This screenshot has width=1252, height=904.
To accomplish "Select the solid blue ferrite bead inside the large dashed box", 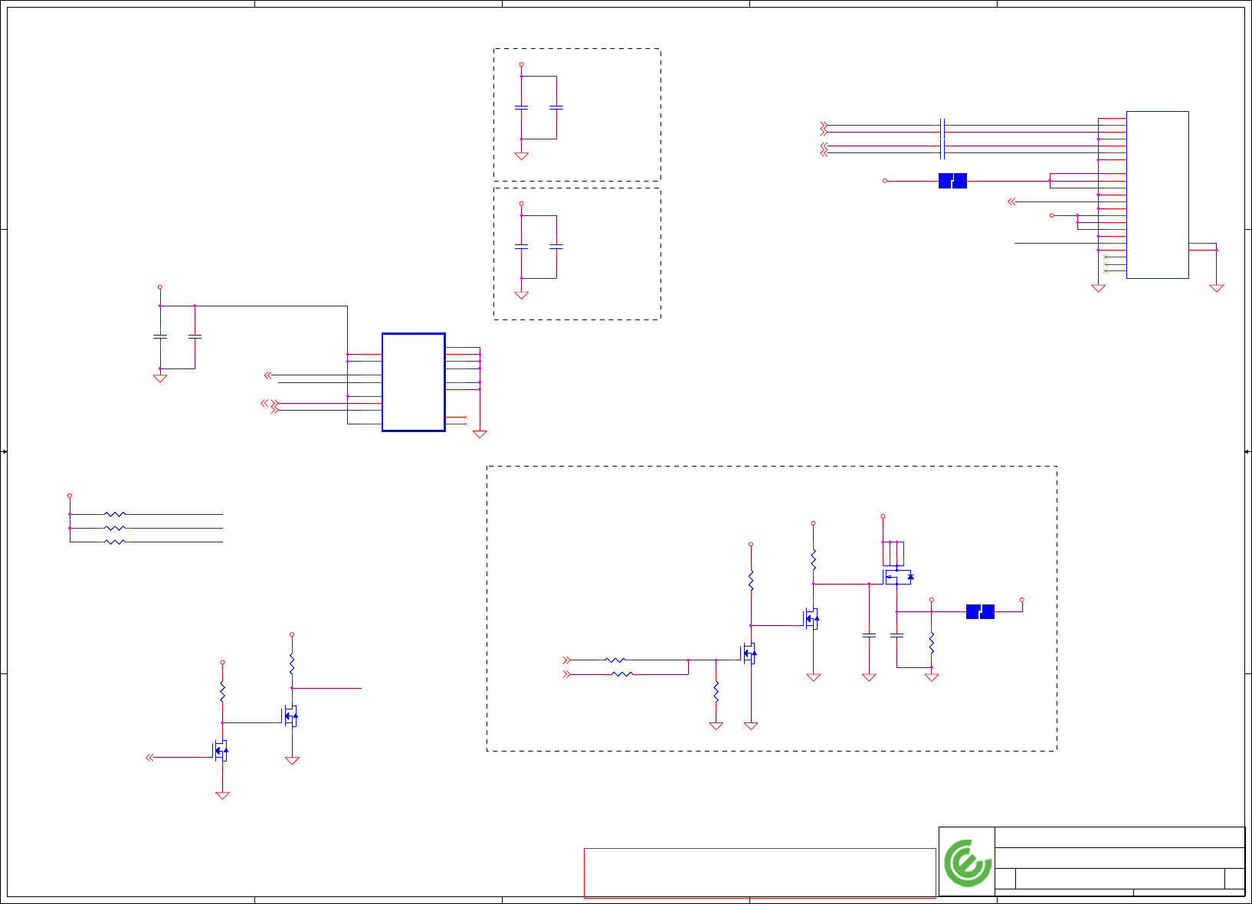I will (x=980, y=611).
